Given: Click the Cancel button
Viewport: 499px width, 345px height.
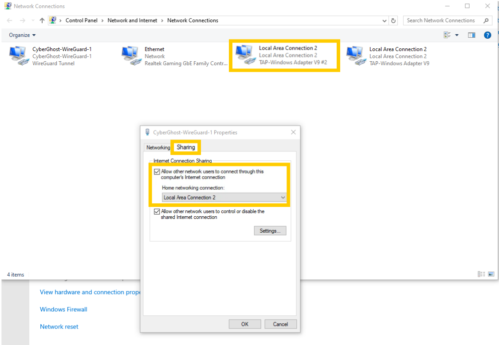Looking at the screenshot, I should pyautogui.click(x=280, y=324).
